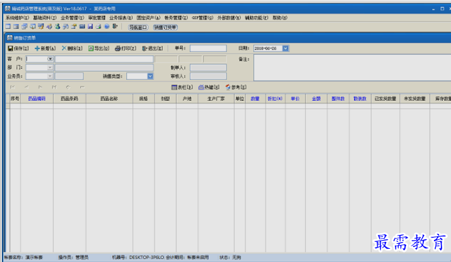The width and height of the screenshot is (451, 262).
Task: Click the 药品编码 column header
Action: 37,98
